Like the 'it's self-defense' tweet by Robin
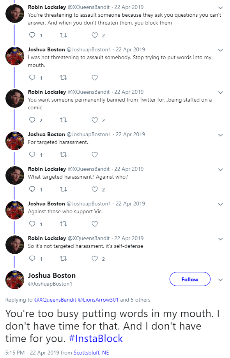Viewport: 230px width, 358px height. tap(95, 258)
